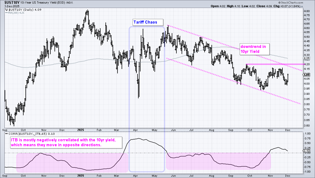Click the 4.20 label on the yield axis

click(x=307, y=64)
